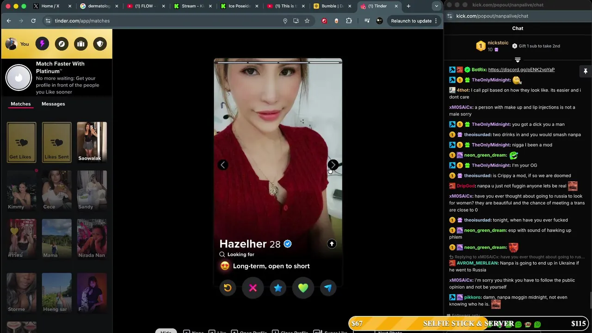This screenshot has height=333, width=592.
Task: Open the Explore compass icon
Action: tap(62, 43)
